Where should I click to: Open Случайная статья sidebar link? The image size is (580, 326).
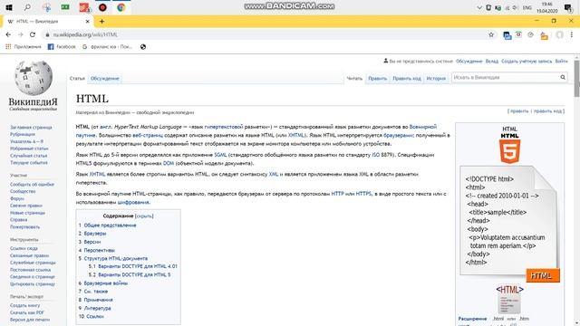click(x=28, y=156)
